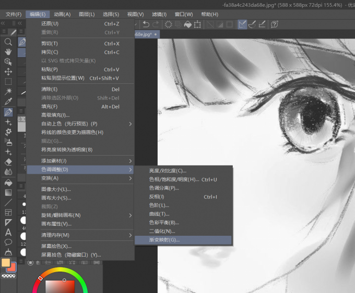Click 还原(U) undo menu entry
The height and width of the screenshot is (293, 355).
[x=80, y=24]
